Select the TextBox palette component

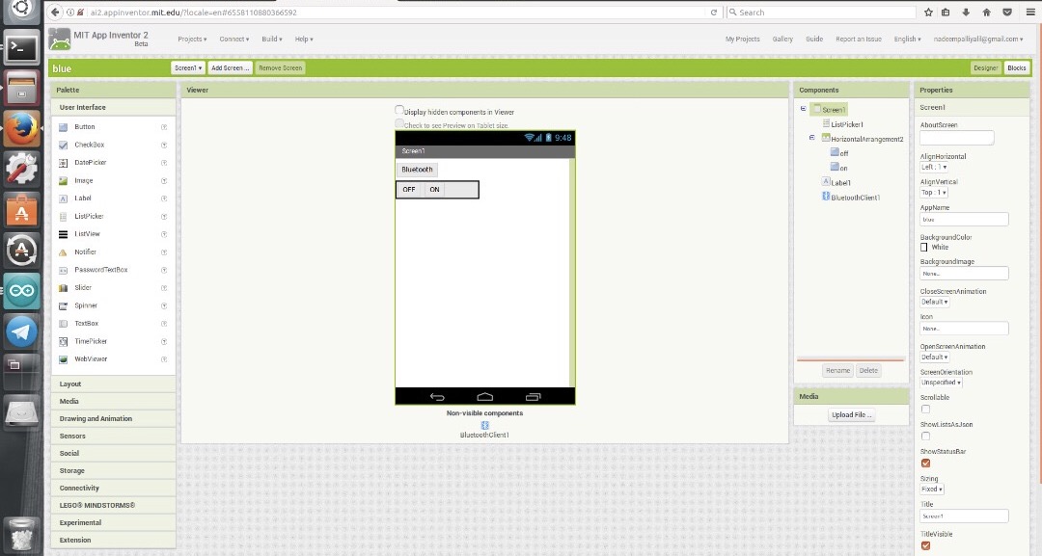click(x=87, y=324)
